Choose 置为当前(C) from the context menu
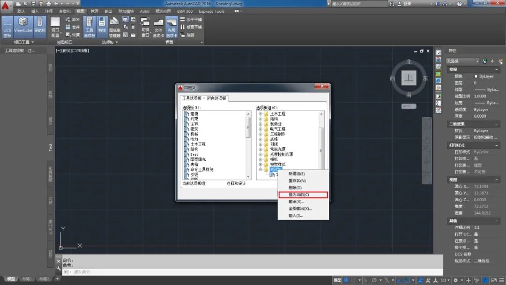 299,195
